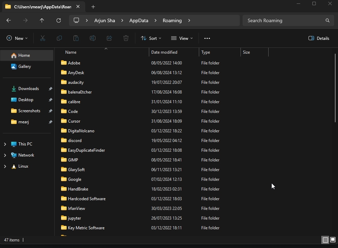The height and width of the screenshot is (248, 338).
Task: Select Gallery in the sidebar
Action: click(24, 66)
